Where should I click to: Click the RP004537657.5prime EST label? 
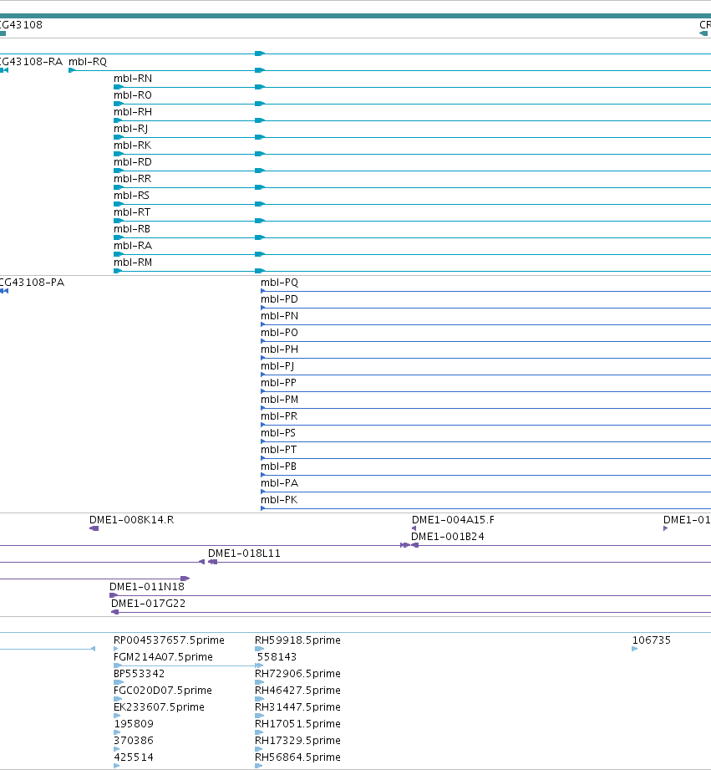coord(169,640)
